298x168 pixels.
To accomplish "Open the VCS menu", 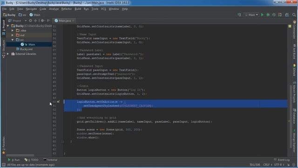I will [x=103, y=9].
